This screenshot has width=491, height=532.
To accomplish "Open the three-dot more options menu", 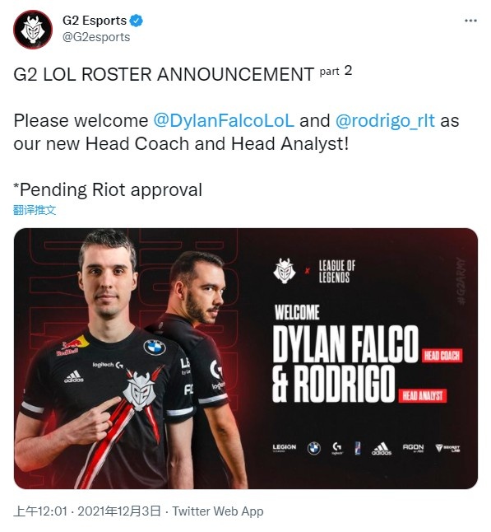I will [x=470, y=21].
